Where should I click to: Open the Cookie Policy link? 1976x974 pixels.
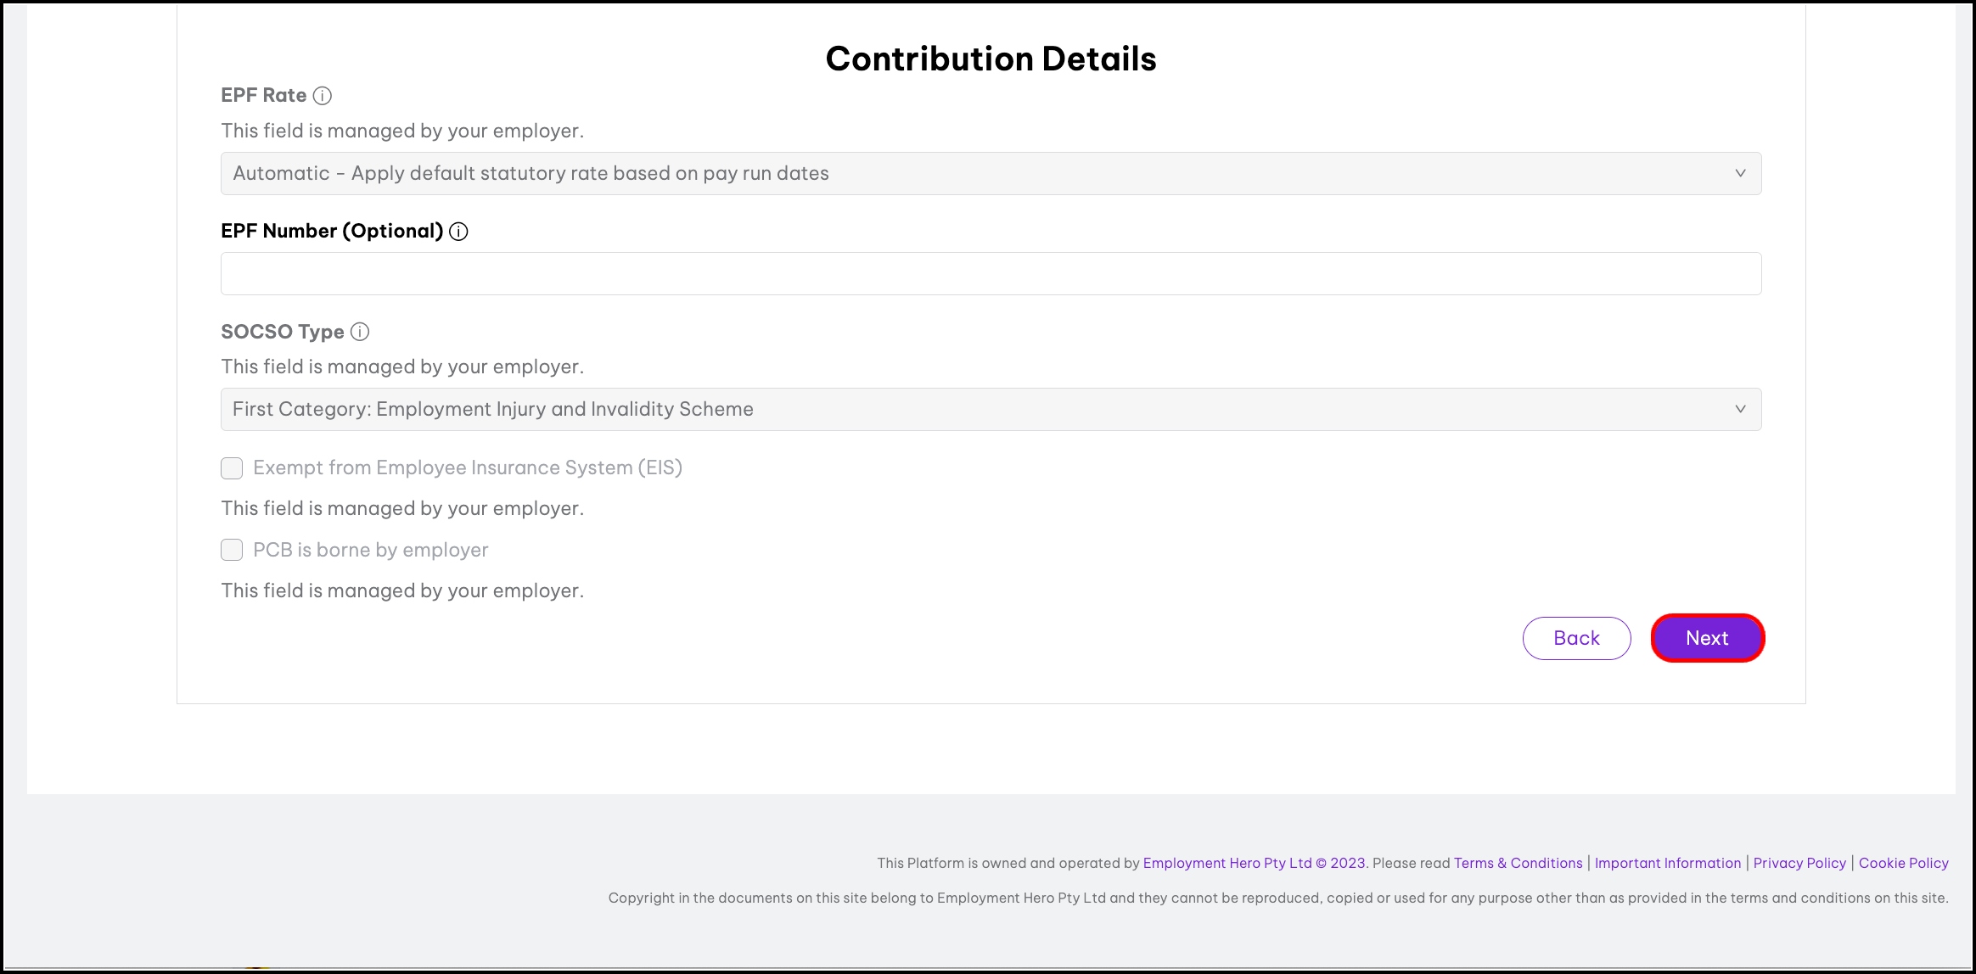[x=1903, y=863]
